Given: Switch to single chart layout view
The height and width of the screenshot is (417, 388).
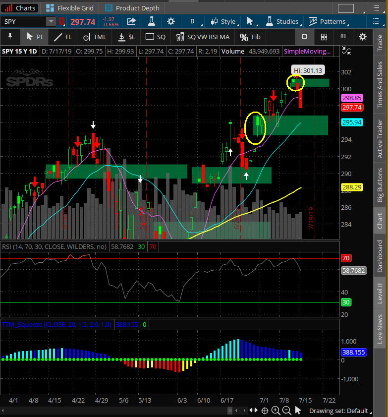Looking at the screenshot, I should tap(304, 37).
